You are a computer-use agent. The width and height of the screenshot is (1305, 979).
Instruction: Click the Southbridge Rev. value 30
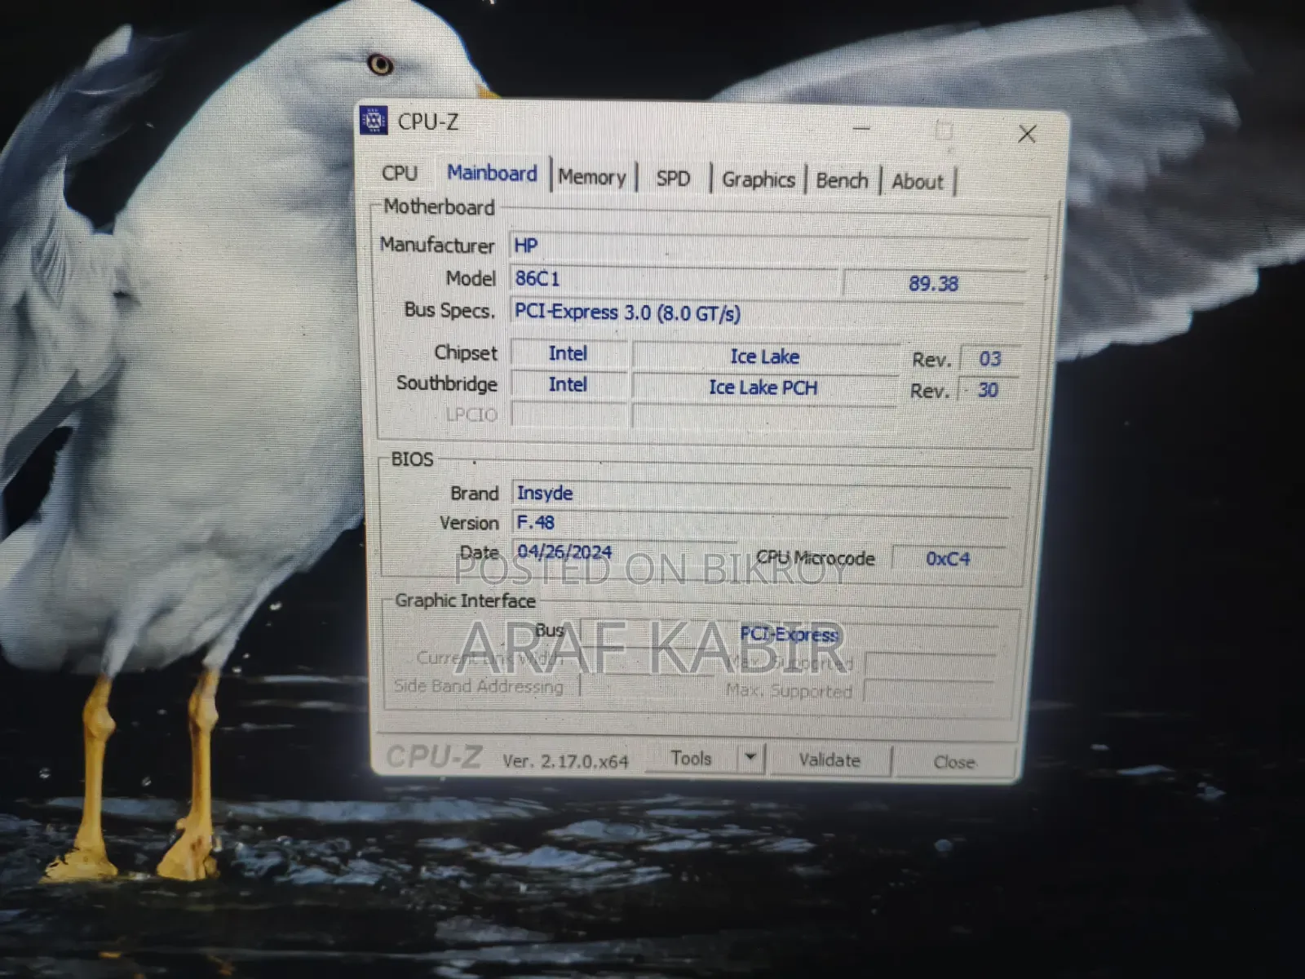[988, 390]
